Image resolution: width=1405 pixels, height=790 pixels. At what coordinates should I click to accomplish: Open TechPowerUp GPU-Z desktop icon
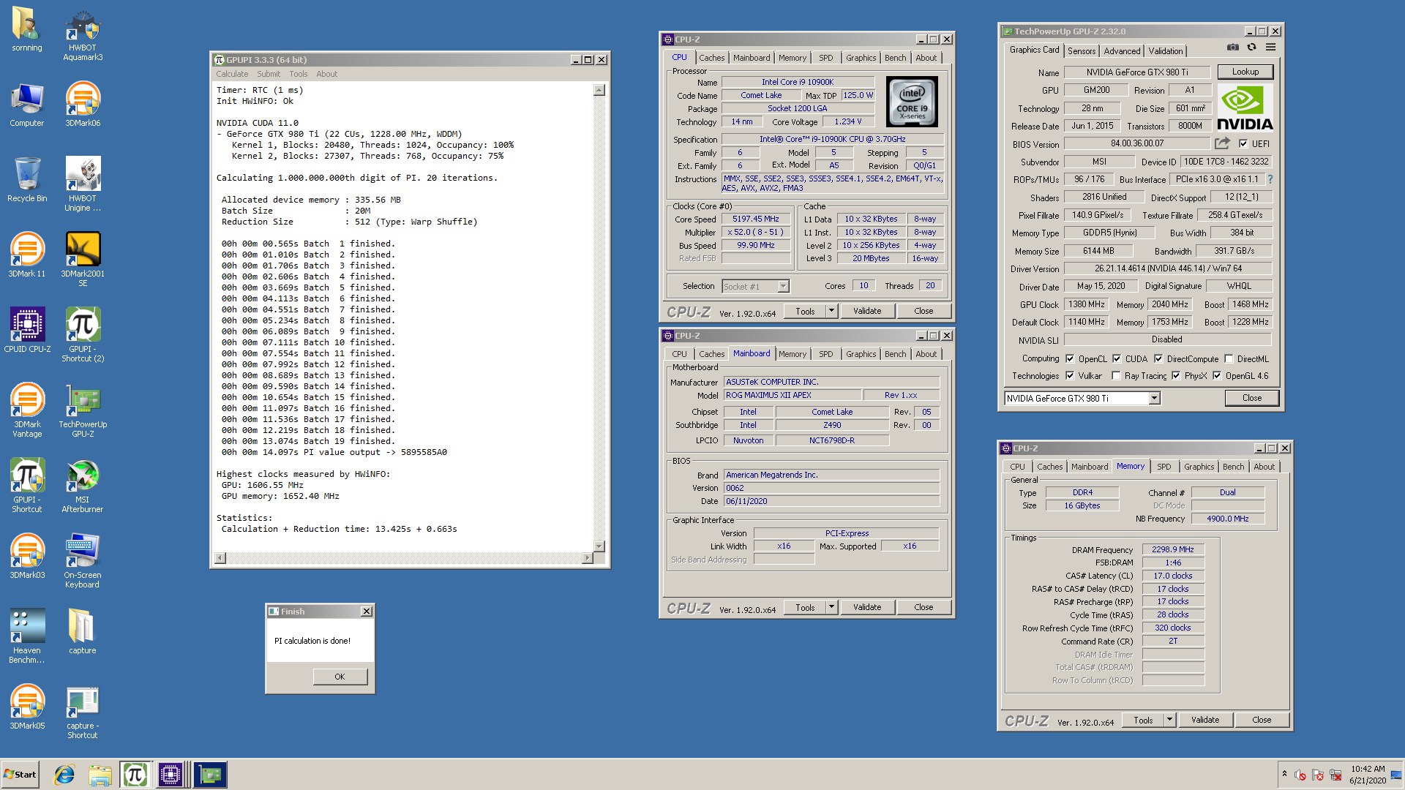83,410
